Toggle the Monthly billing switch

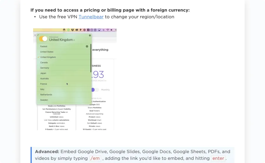click(x=95, y=90)
